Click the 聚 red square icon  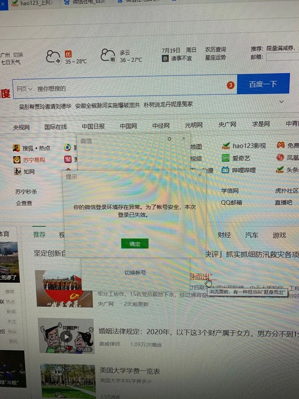pyautogui.click(x=68, y=159)
